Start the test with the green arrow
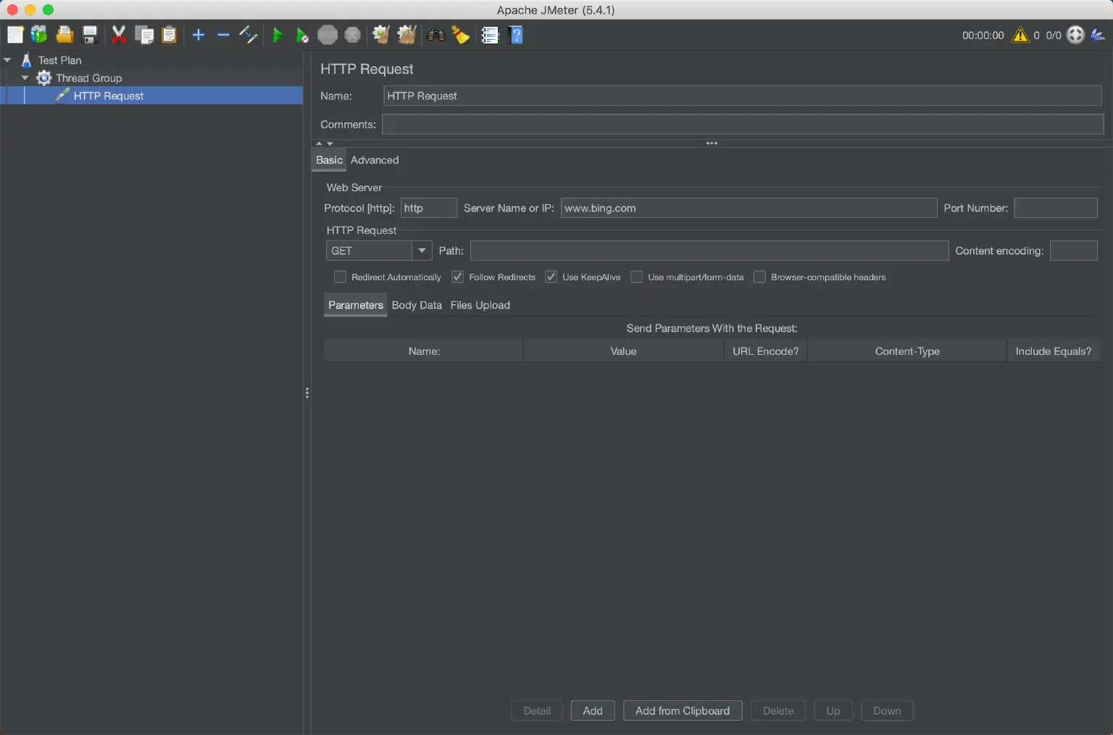Viewport: 1113px width, 735px height. (x=278, y=35)
